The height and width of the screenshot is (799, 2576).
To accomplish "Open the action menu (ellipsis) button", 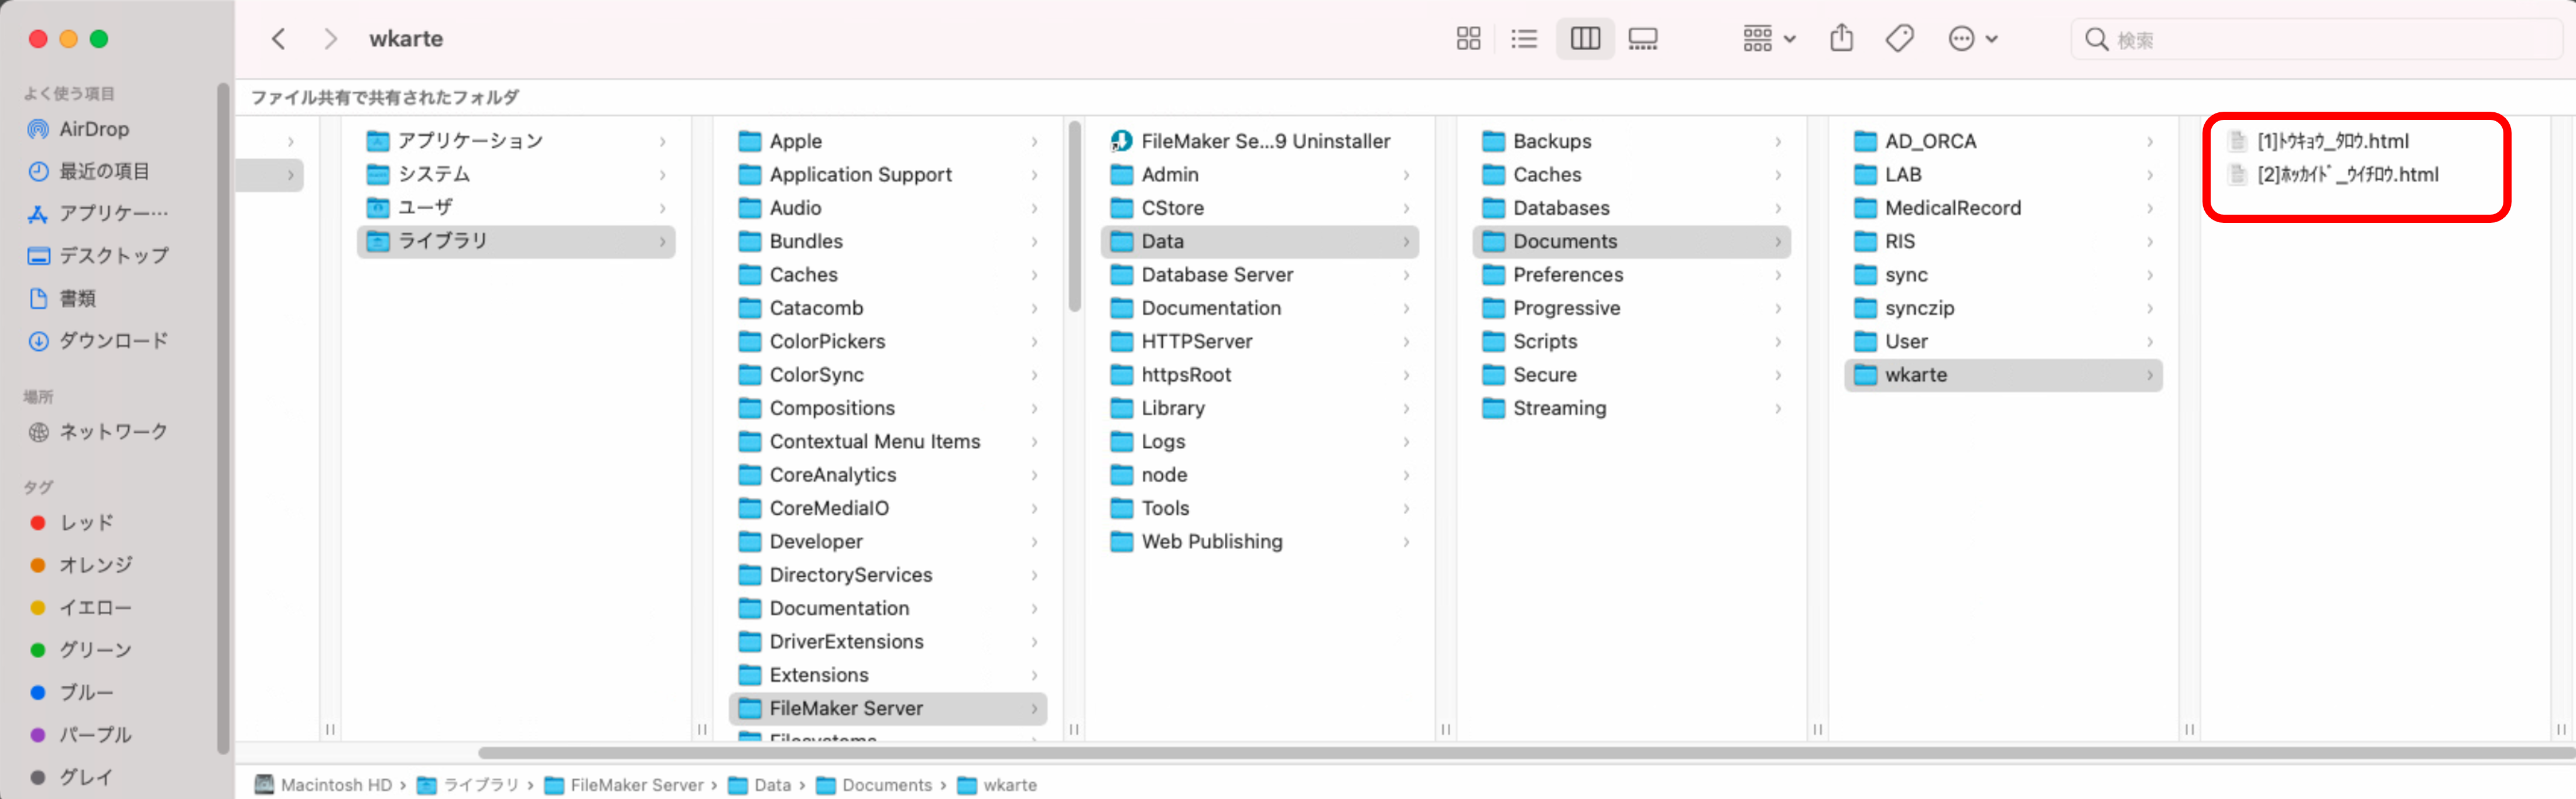I will tap(1972, 39).
